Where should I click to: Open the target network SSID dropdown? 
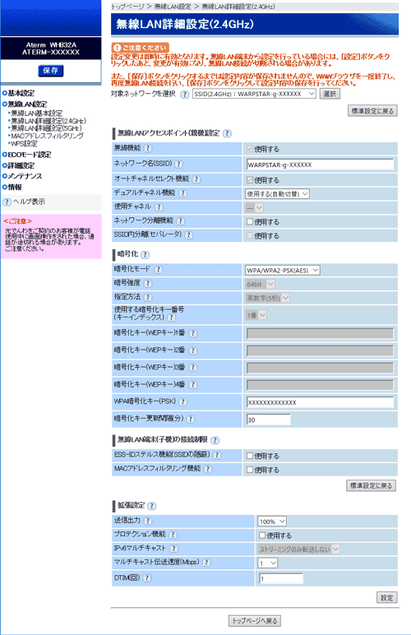(x=255, y=94)
